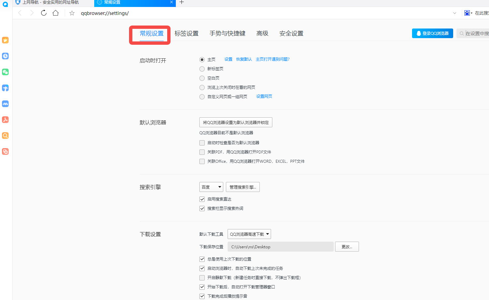The width and height of the screenshot is (489, 300).
Task: Go back with the back arrow
Action: (x=20, y=13)
